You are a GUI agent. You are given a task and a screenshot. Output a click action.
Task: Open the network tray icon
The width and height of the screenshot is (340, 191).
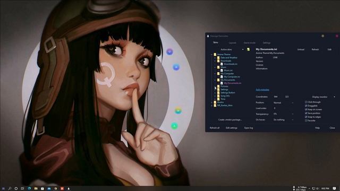313,189
